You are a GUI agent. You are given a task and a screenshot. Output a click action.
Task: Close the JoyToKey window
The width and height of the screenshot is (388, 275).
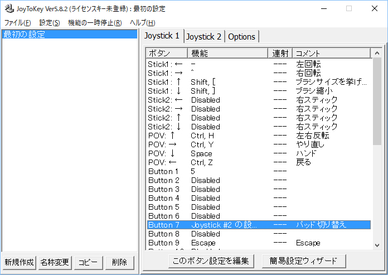click(x=375, y=9)
